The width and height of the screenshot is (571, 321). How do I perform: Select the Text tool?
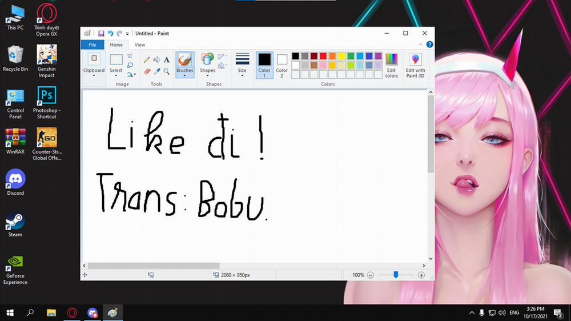coord(167,59)
